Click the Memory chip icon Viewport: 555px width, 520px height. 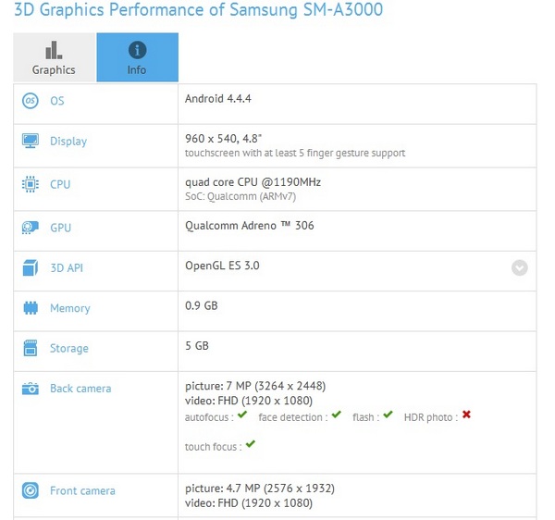(x=31, y=308)
